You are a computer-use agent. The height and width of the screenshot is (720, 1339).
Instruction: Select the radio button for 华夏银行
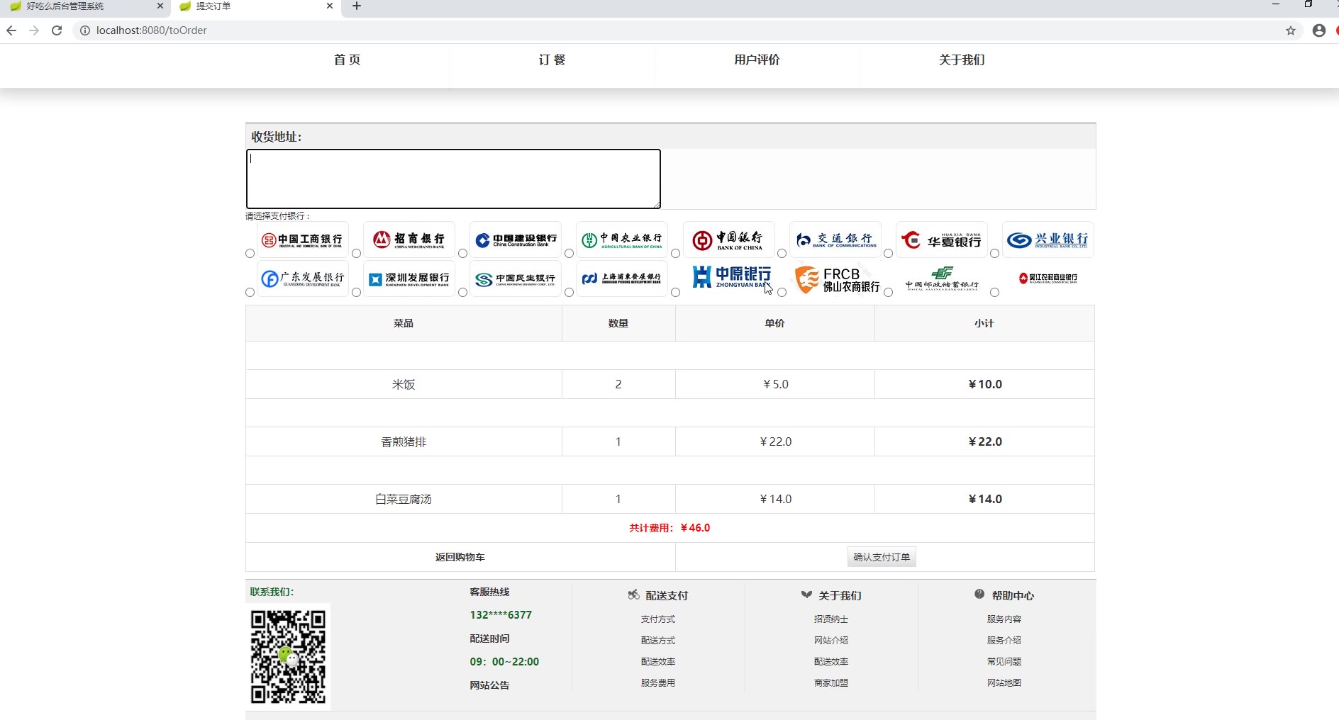(x=888, y=253)
